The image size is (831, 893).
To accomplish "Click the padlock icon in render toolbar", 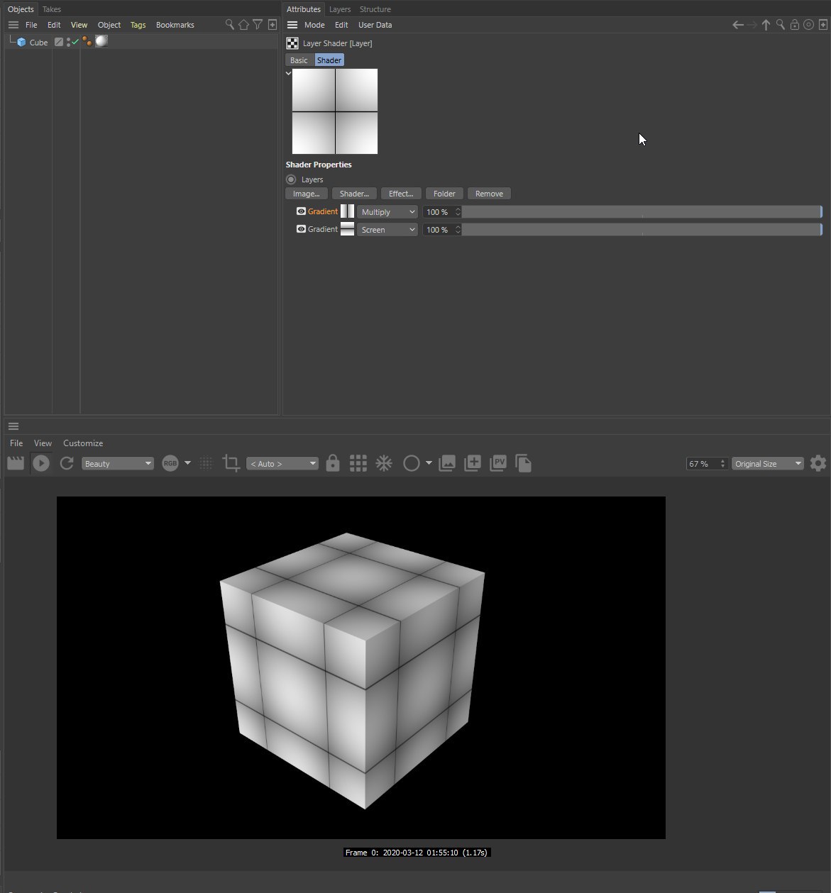I will [x=332, y=463].
